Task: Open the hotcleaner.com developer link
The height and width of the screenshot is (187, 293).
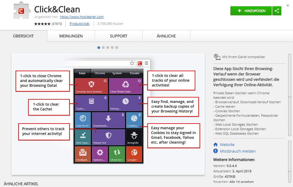Action: (82, 17)
